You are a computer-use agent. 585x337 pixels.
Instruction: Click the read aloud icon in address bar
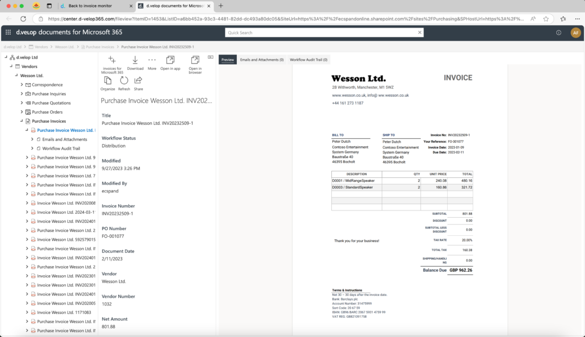tap(533, 19)
